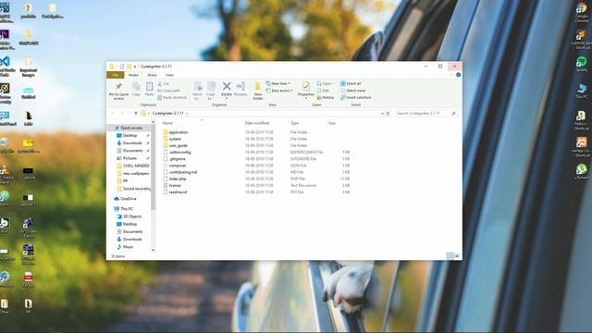Select the user_guide folder
The image size is (592, 333).
coord(175,145)
